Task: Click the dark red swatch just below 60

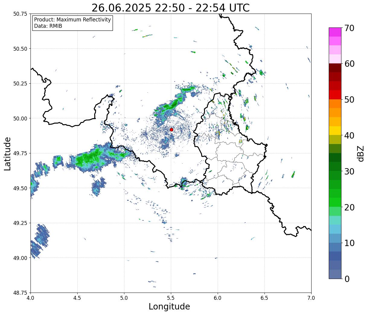Action: [335, 68]
